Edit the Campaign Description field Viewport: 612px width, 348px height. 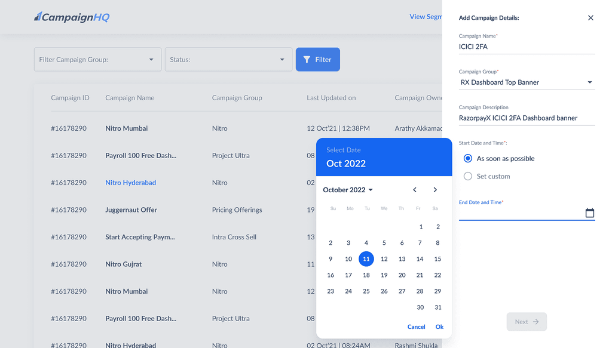click(527, 118)
